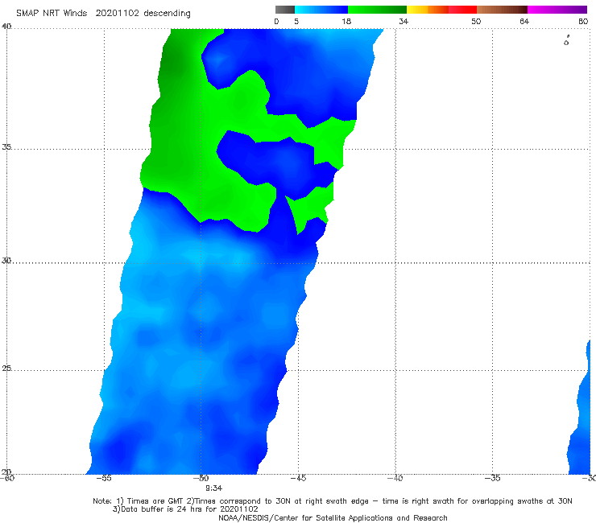This screenshot has width=596, height=523.
Task: Click the colorbar label 50
Action: coord(476,22)
